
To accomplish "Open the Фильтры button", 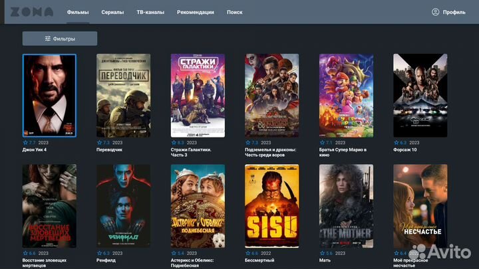I will tap(60, 39).
